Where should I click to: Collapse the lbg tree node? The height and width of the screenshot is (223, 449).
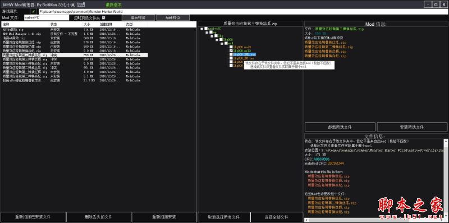pyautogui.click(x=212, y=36)
